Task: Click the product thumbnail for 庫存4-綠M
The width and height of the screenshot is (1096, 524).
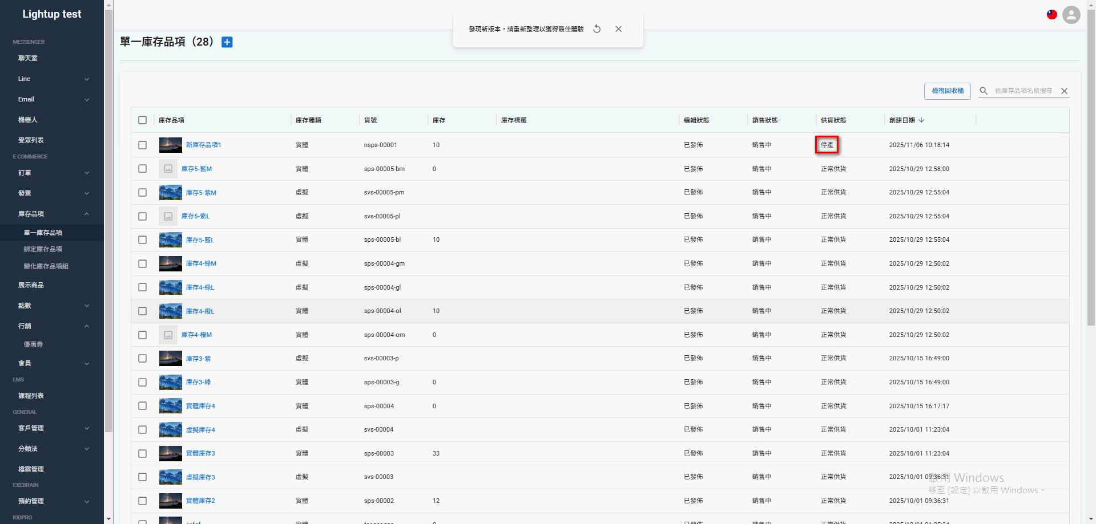Action: (x=170, y=263)
